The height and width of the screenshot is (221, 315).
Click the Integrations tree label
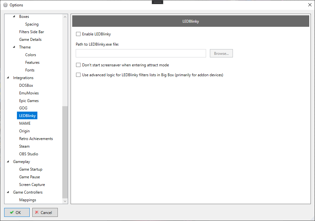tap(23, 77)
